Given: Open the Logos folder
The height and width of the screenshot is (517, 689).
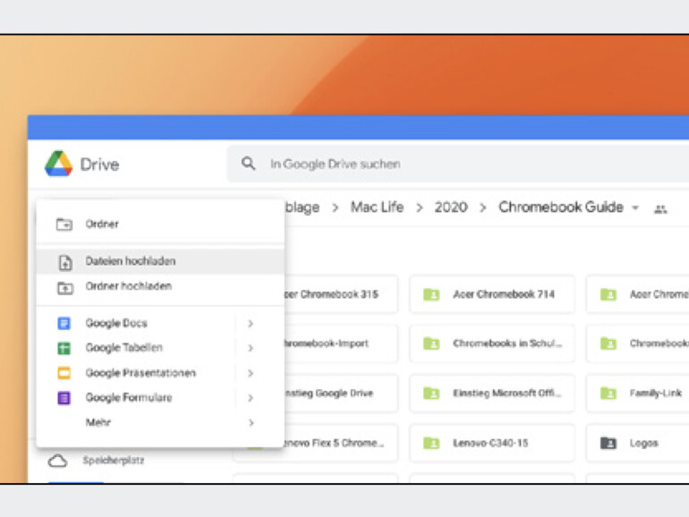Looking at the screenshot, I should (x=638, y=443).
